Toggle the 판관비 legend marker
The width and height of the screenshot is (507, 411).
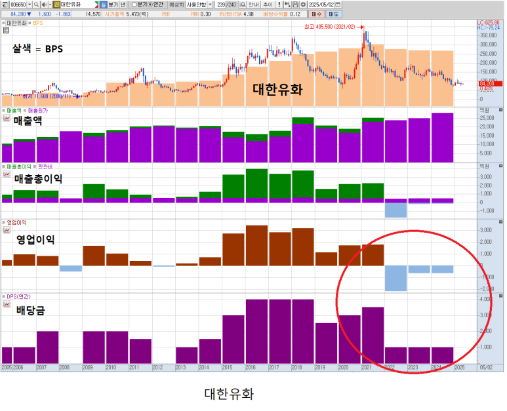click(35, 166)
